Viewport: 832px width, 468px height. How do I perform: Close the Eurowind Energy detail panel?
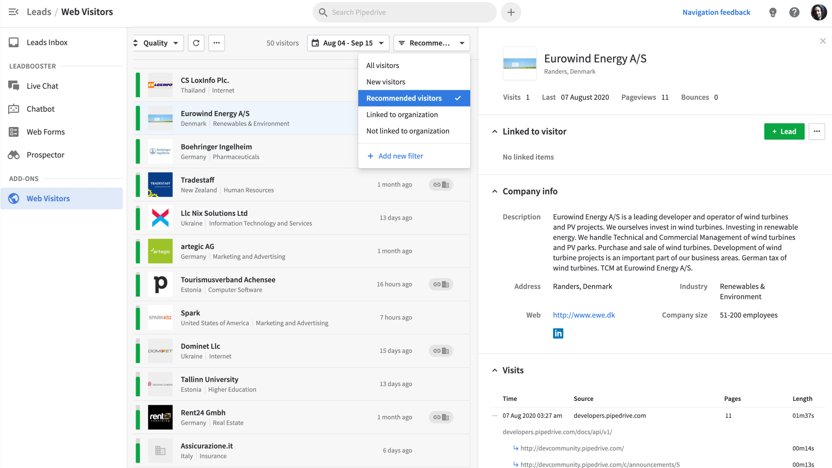[823, 41]
